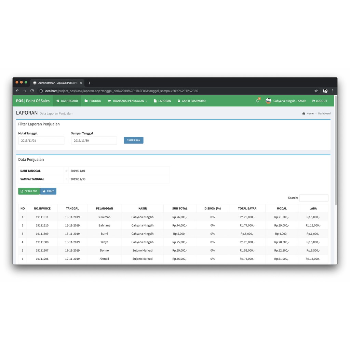Click the notification bell icon
This screenshot has width=350, height=350.
pos(257,101)
